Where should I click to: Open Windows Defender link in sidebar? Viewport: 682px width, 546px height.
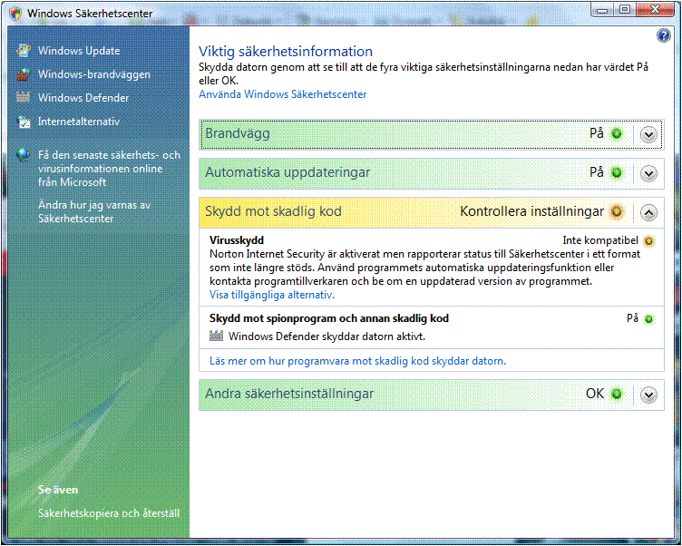pos(83,98)
